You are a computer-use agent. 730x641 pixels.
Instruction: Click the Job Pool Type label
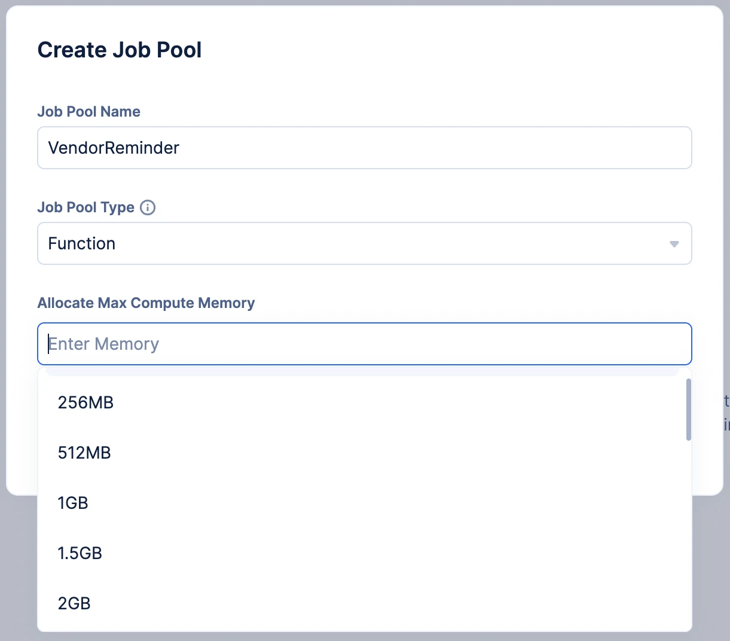click(86, 207)
